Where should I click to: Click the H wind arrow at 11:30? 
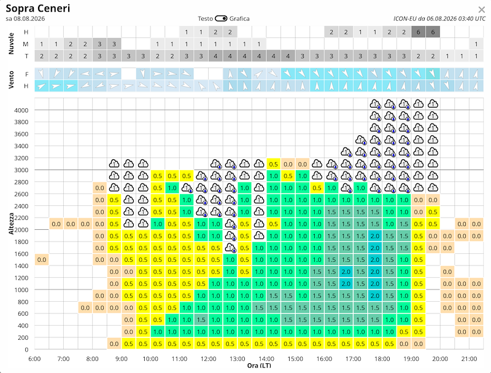point(201,86)
